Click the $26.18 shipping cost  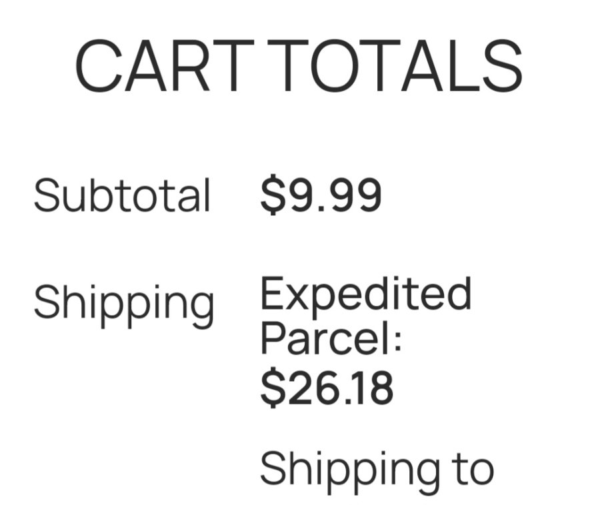pyautogui.click(x=327, y=388)
